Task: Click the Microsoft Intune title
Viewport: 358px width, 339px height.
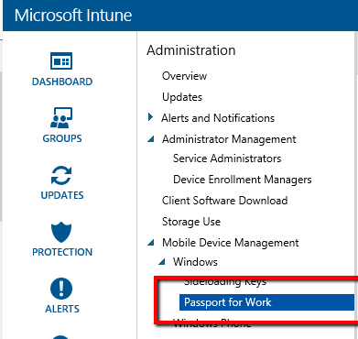Action: tap(73, 16)
